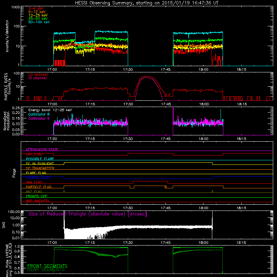The width and height of the screenshot is (277, 277).
Task: Click the 25-50 keV legend entry
Action: 38,19
